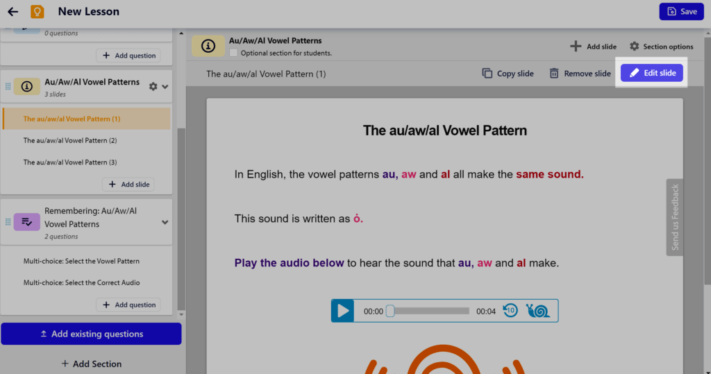Click the sidebar scroll up arrow
This screenshot has width=711, height=374.
click(181, 33)
